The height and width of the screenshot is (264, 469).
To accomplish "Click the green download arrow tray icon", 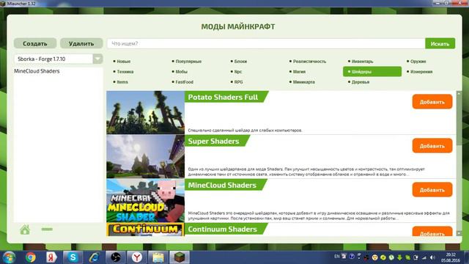I will pyautogui.click(x=399, y=257).
